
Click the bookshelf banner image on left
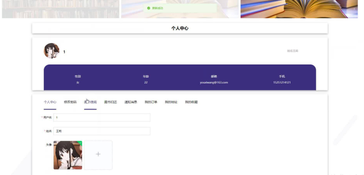pyautogui.click(x=61, y=9)
